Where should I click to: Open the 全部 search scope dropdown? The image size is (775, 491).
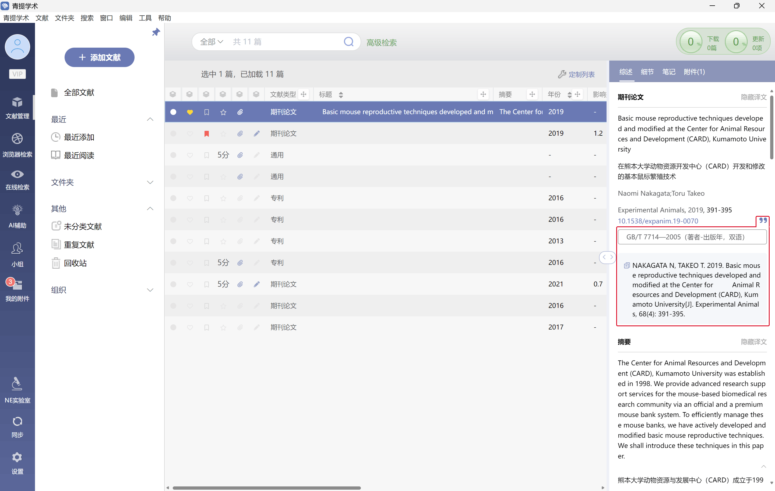[211, 41]
